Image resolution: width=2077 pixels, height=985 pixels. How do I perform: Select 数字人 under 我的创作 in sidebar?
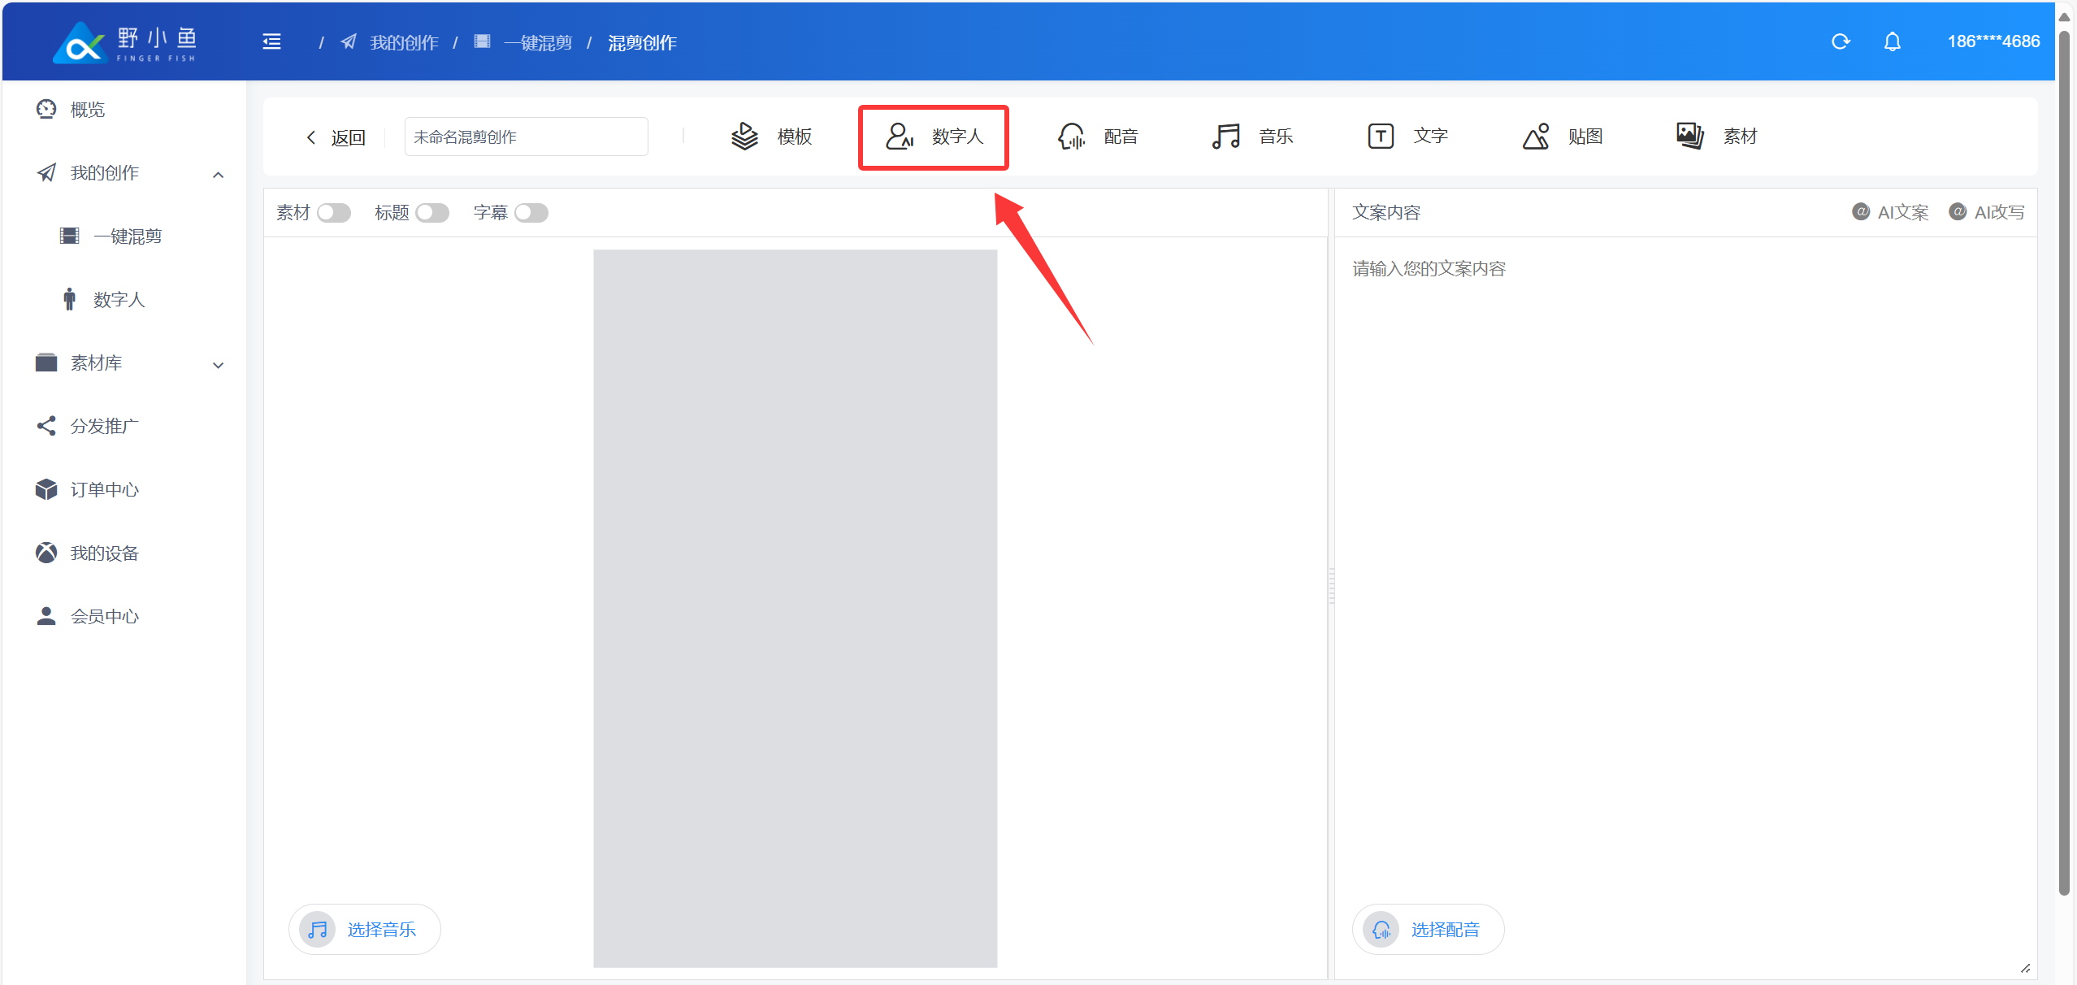point(119,300)
